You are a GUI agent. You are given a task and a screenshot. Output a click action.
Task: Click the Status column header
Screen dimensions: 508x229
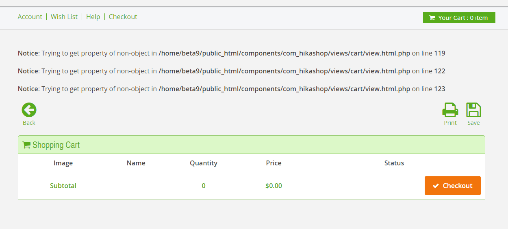(394, 163)
